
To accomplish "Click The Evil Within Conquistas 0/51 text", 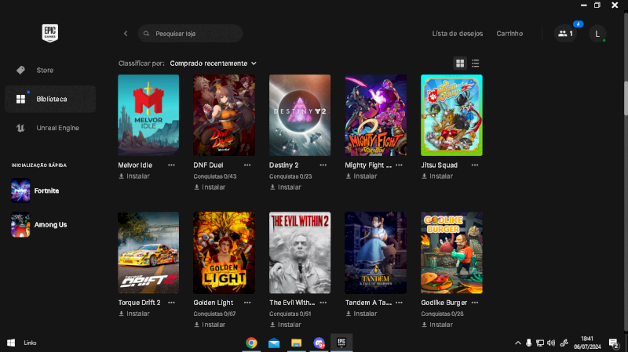I will tap(290, 314).
